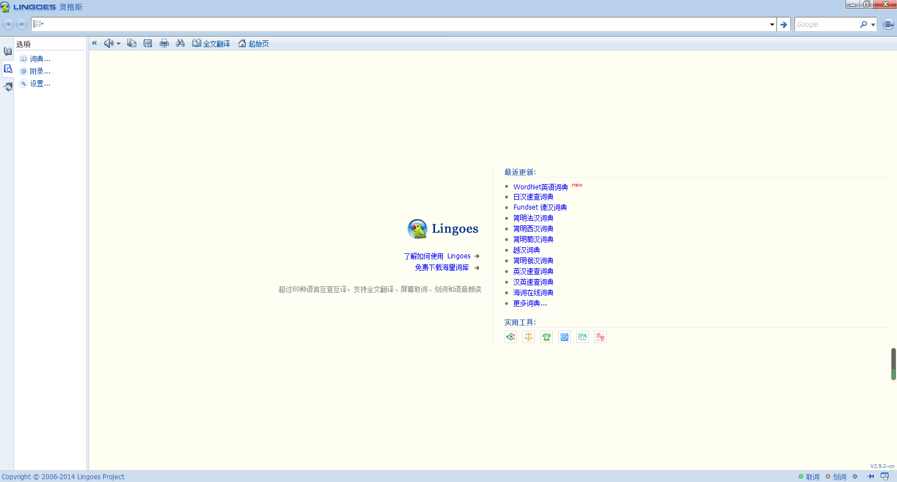Open the 日汉速查词典 link
Viewport: 897px width, 482px height.
coord(533,197)
